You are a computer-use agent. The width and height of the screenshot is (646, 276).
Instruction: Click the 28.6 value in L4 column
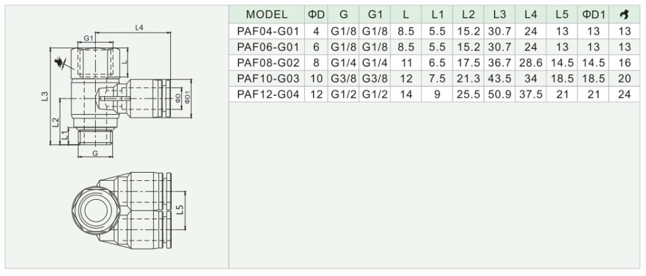531,63
